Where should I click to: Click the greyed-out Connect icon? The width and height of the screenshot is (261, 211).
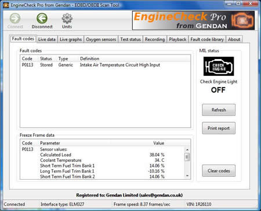click(15, 19)
